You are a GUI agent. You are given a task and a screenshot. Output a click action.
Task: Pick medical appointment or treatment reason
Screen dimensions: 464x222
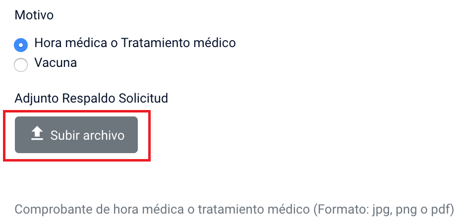pyautogui.click(x=21, y=45)
